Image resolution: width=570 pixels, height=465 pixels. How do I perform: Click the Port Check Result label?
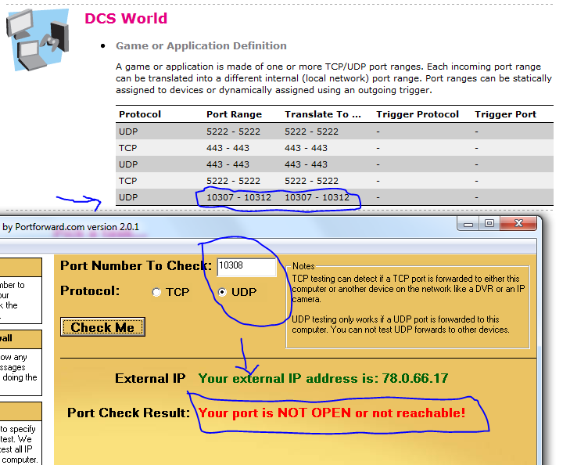pyautogui.click(x=128, y=413)
